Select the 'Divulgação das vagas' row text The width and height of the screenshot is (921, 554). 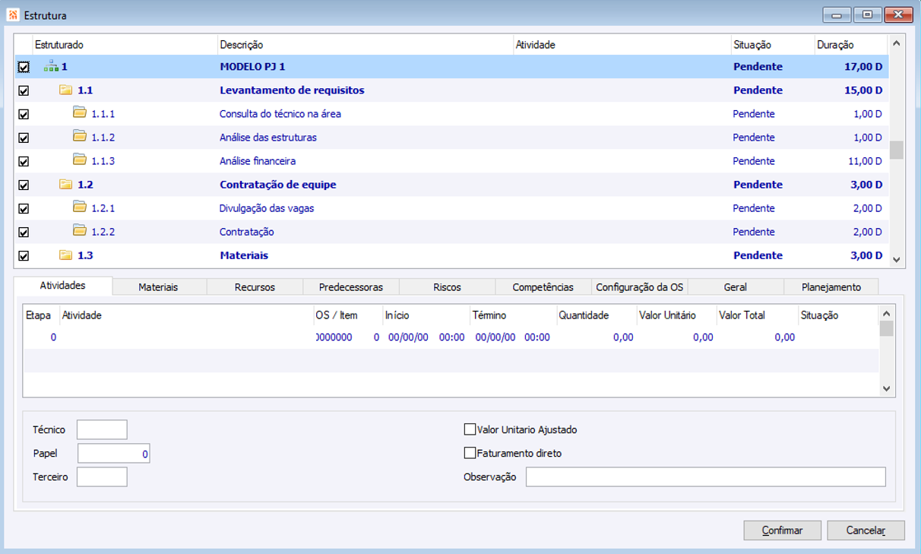[267, 208]
